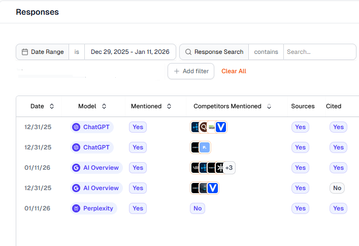Image resolution: width=359 pixels, height=246 pixels.
Task: Click Mentioned 'Yes' badge in Perplexity row
Action: pos(138,208)
